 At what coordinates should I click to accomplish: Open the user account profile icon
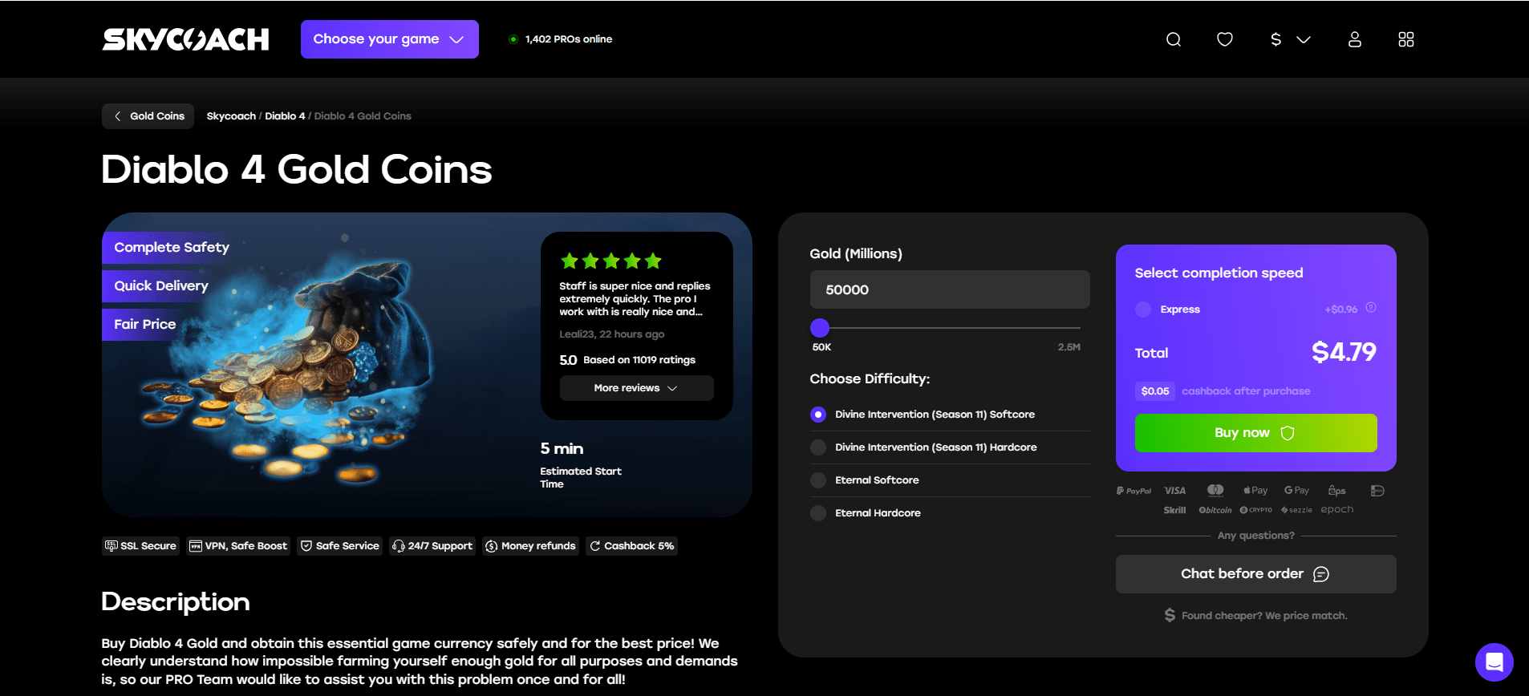1354,39
